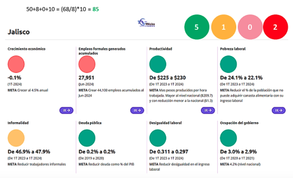Screen dimensions: 293x178
Task: Click the pink circle showing 0
Action: point(249,27)
